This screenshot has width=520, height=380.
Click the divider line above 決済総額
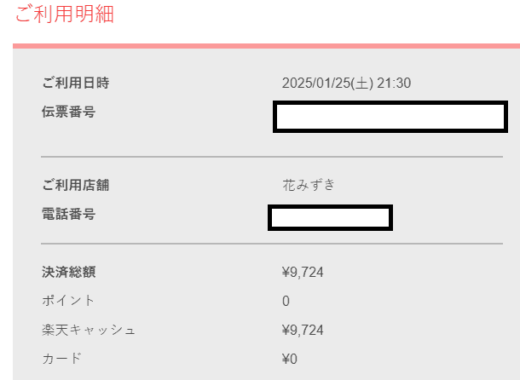(x=259, y=244)
